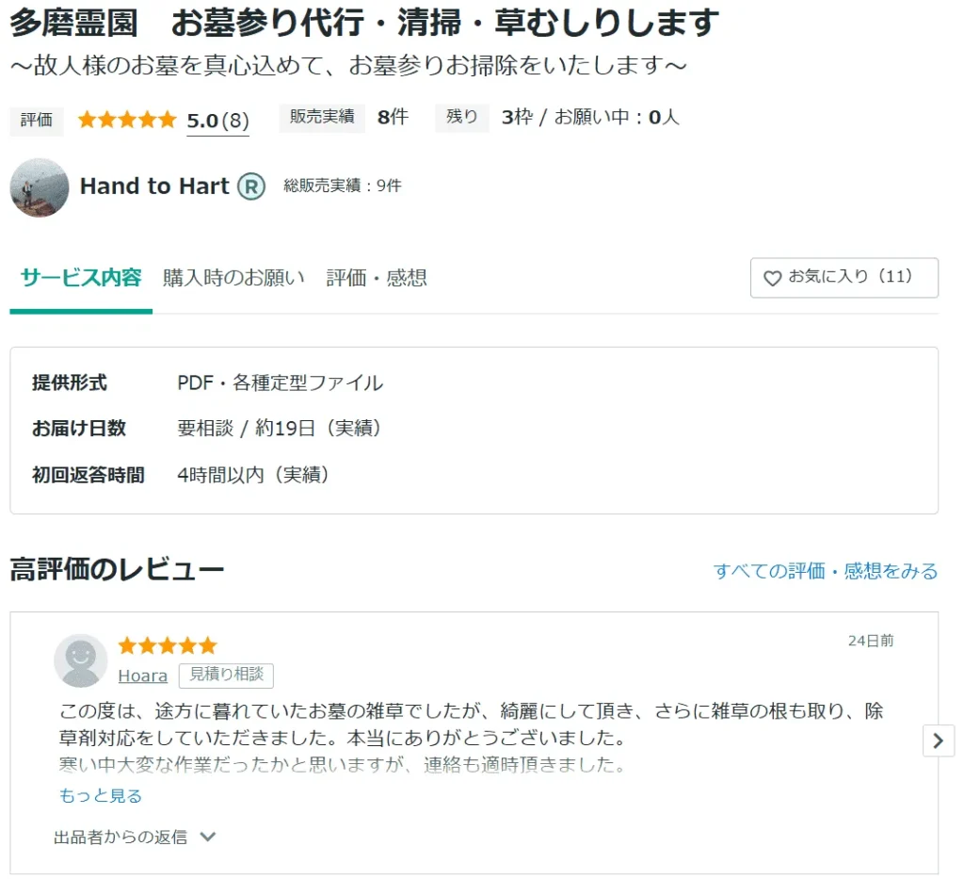
Task: Click the next review arrow
Action: coord(938,741)
